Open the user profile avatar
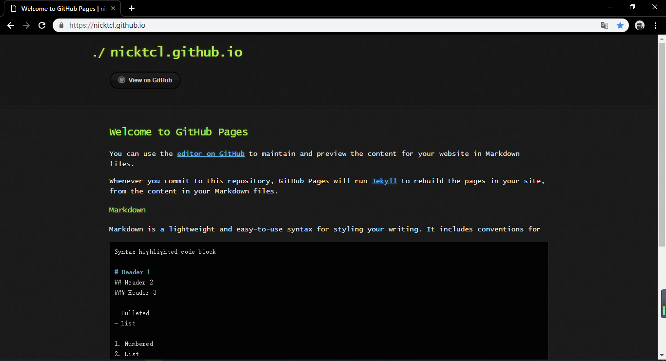This screenshot has width=666, height=361. point(640,25)
